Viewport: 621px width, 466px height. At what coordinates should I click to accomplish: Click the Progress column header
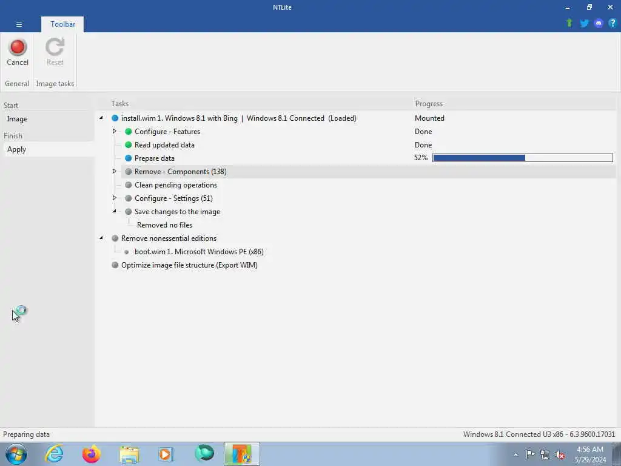coord(429,104)
